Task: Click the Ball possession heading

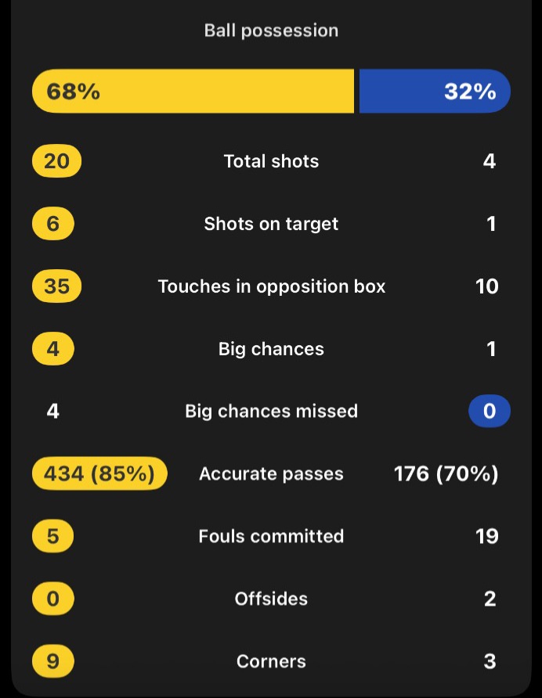Action: tap(271, 31)
